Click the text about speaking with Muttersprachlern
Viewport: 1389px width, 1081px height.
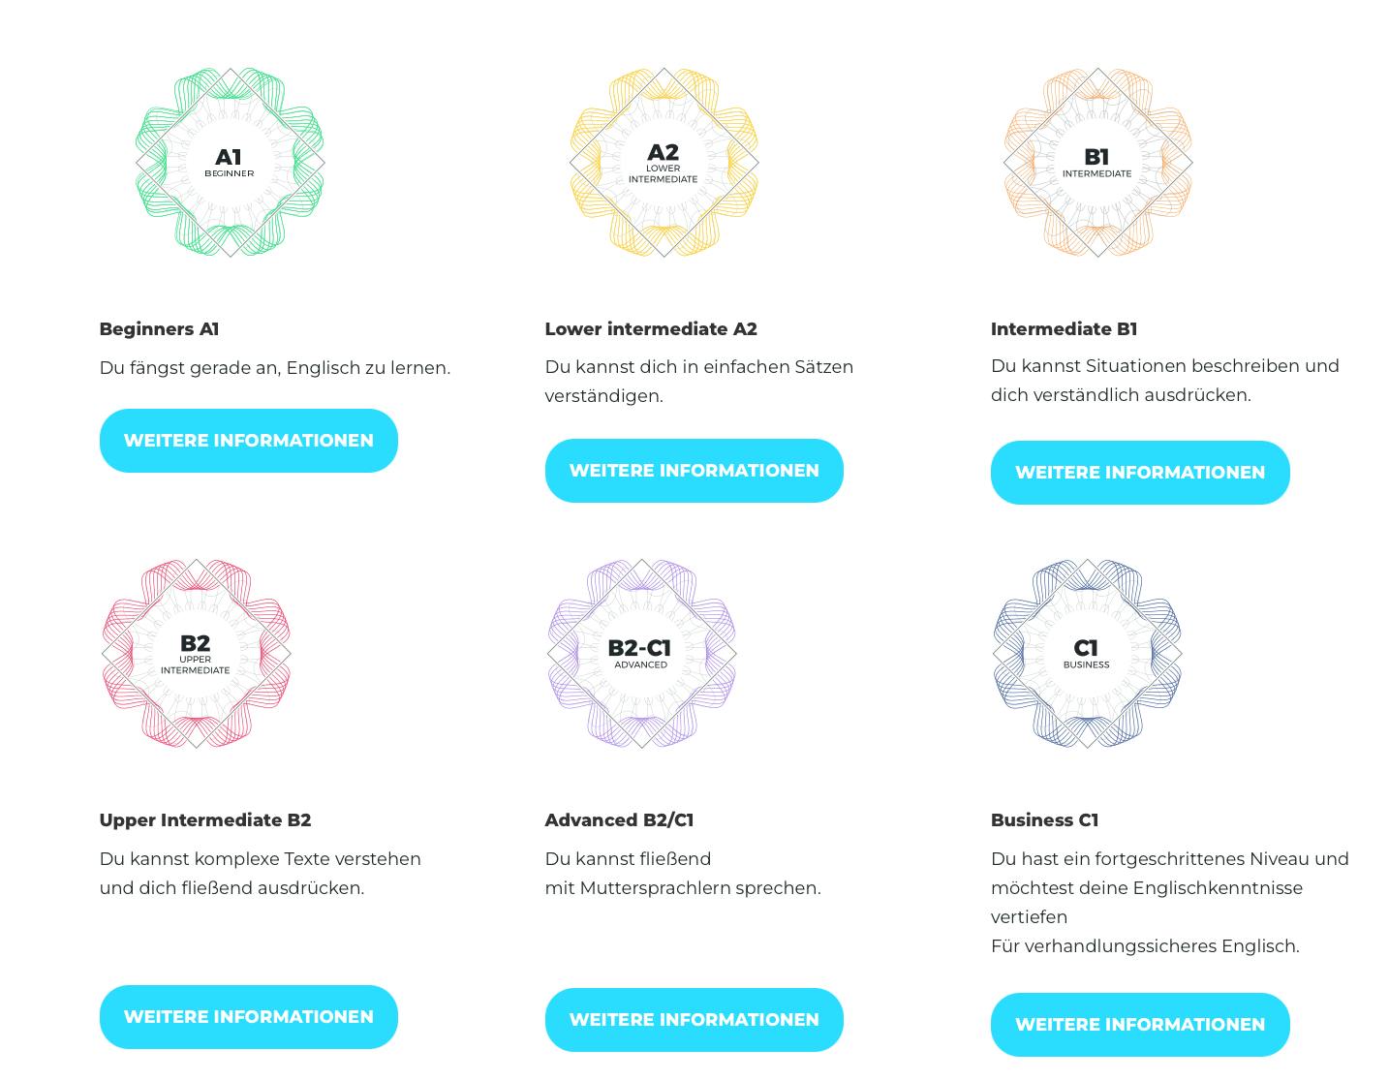point(682,888)
